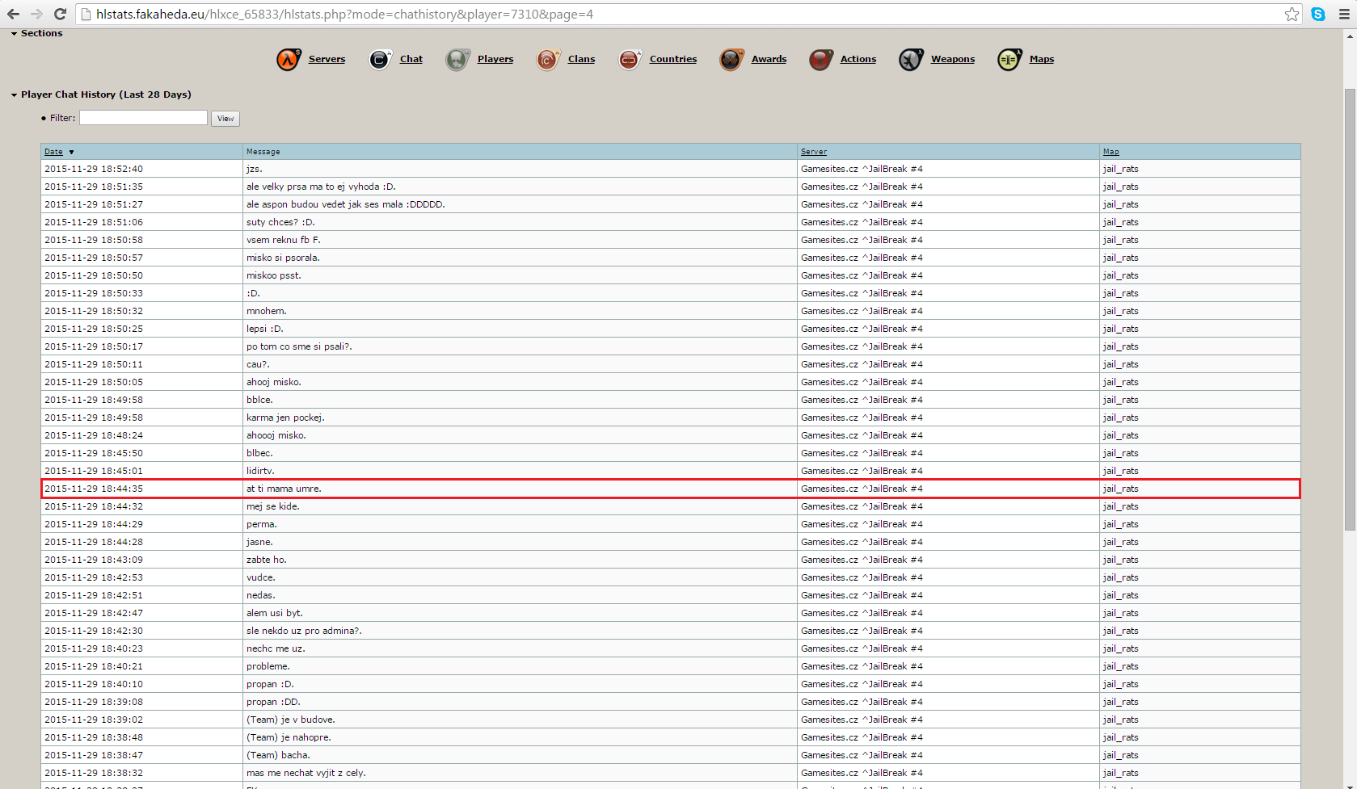Open server link in 'at ti mama umre.' row
This screenshot has height=789, width=1357.
click(862, 489)
